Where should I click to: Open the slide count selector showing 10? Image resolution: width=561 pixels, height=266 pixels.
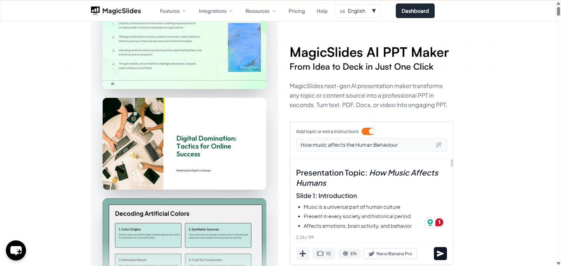[324, 254]
